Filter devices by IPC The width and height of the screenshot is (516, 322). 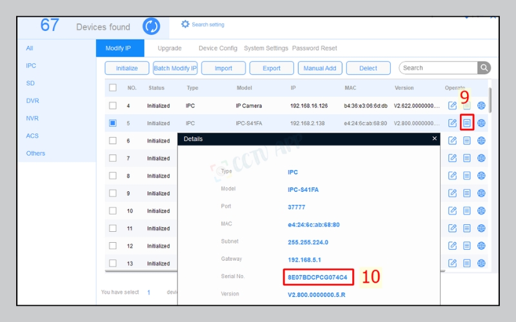click(x=31, y=66)
